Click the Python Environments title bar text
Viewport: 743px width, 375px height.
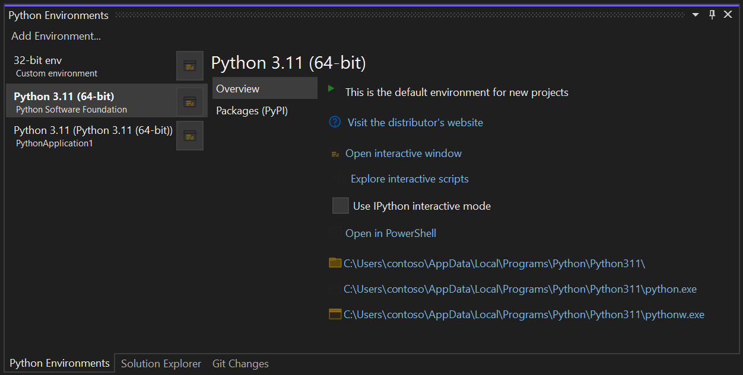click(58, 15)
